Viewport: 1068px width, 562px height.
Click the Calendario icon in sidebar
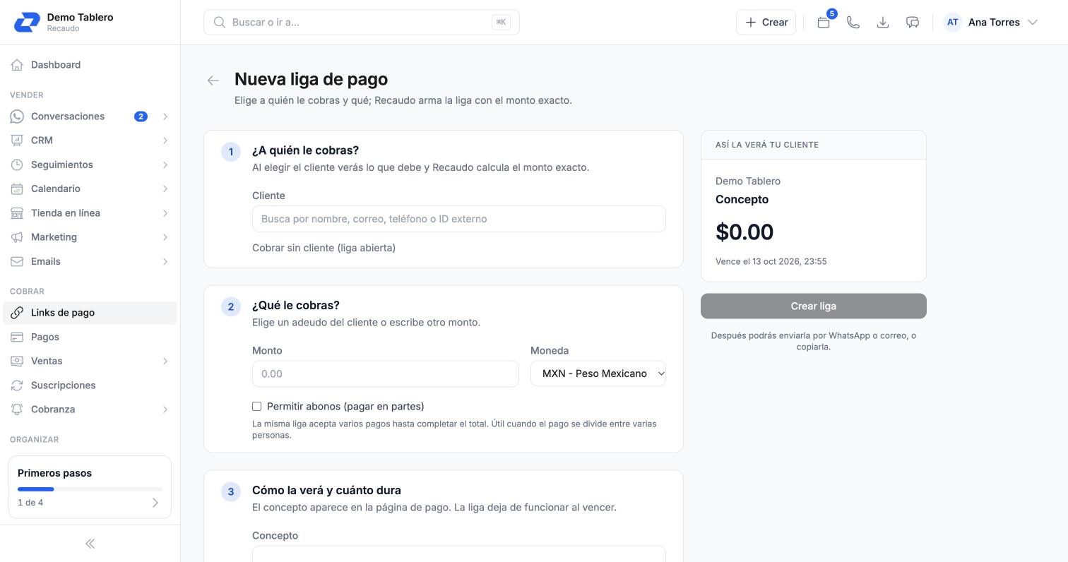point(17,189)
